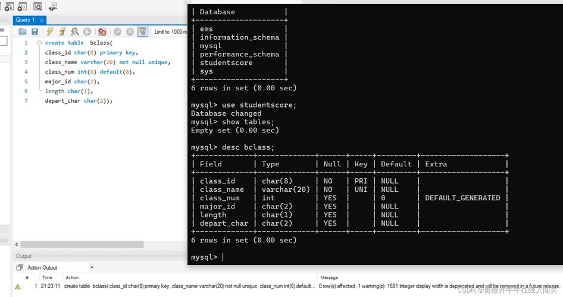Screen dimensions: 563x297
Task: Open a SQL script file icon
Action: click(x=23, y=31)
